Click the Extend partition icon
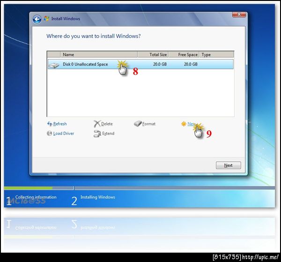The height and width of the screenshot is (262, 281). 97,134
